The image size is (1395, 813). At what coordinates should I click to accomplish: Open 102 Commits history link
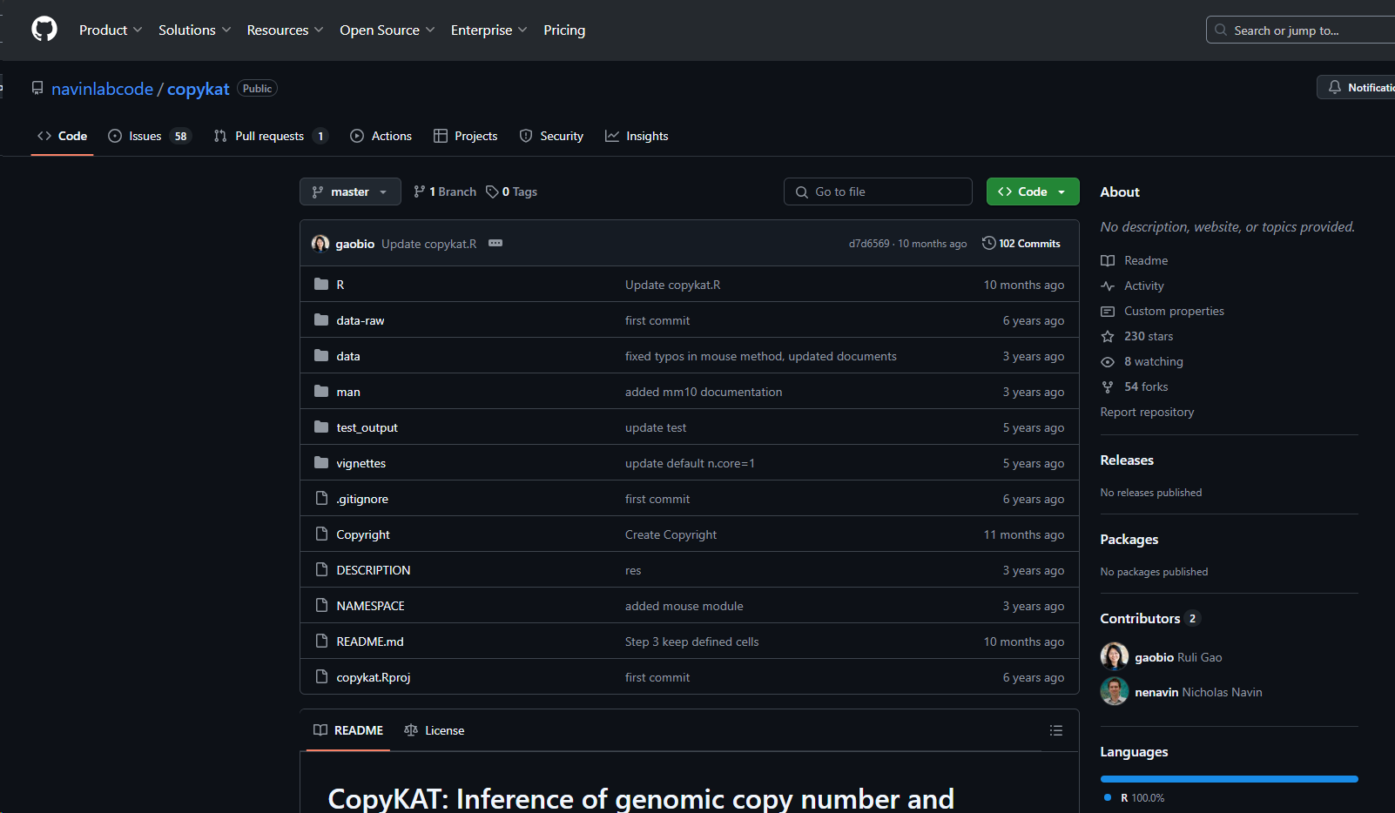click(1021, 243)
